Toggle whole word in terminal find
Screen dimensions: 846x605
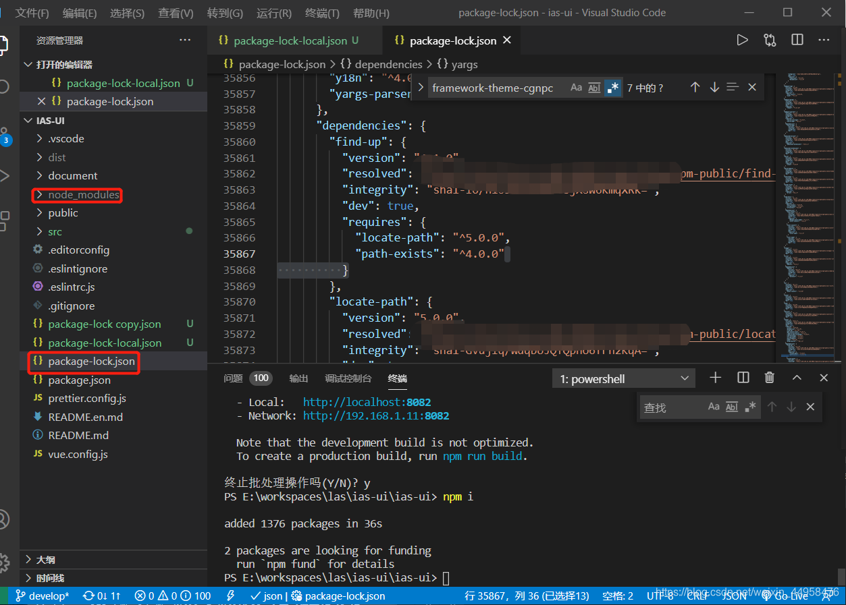click(x=732, y=407)
